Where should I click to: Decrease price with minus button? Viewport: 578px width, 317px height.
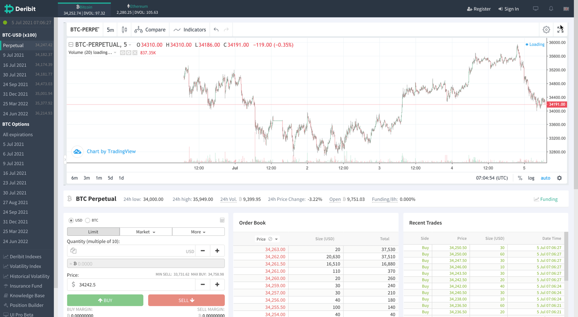tap(203, 284)
